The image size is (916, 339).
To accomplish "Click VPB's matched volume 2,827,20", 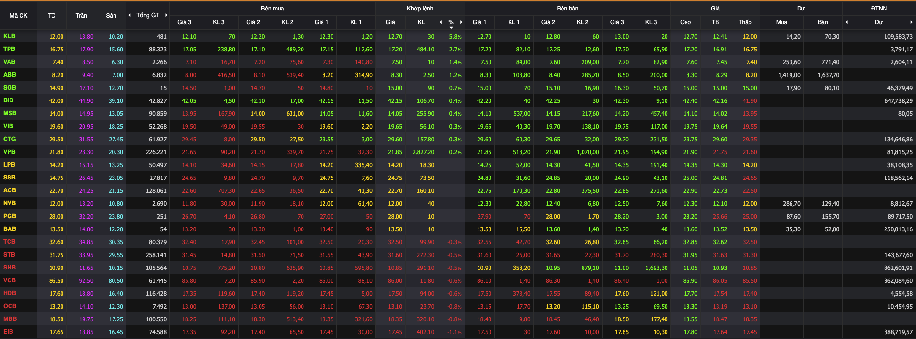I will (x=423, y=152).
